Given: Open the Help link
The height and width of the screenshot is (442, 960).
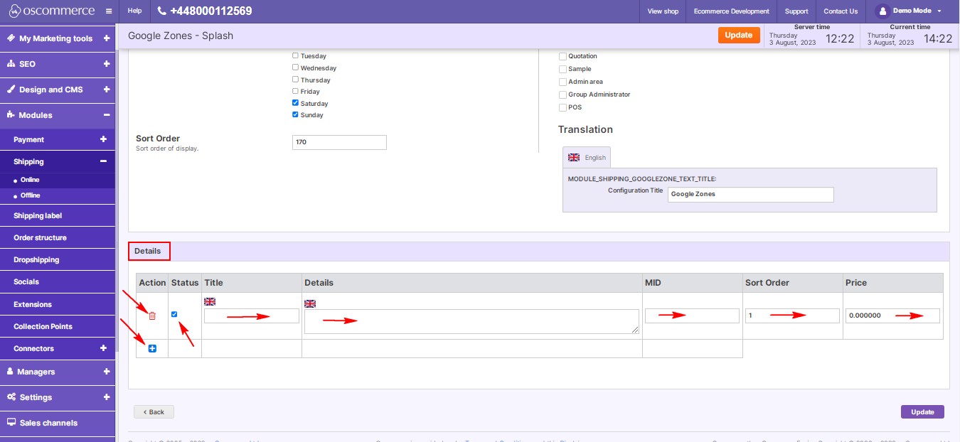Looking at the screenshot, I should 134,11.
